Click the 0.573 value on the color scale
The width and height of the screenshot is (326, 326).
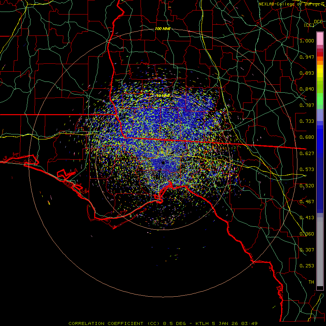tap(307, 170)
